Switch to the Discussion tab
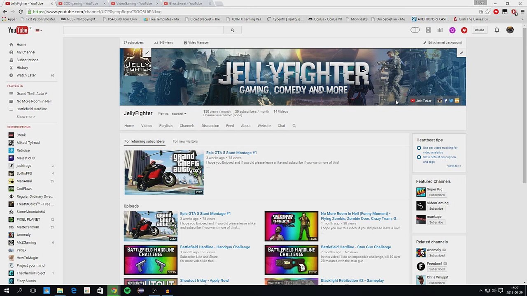The height and width of the screenshot is (296, 527). [210, 126]
